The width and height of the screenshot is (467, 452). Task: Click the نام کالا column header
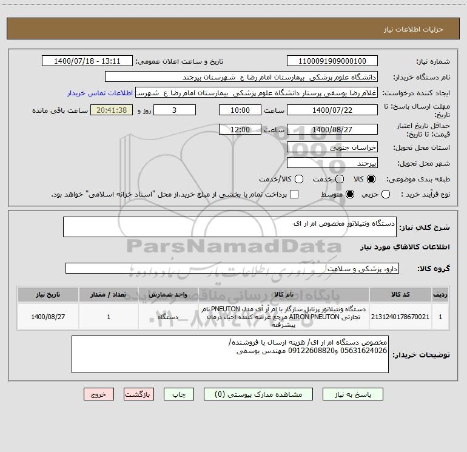pos(284,295)
